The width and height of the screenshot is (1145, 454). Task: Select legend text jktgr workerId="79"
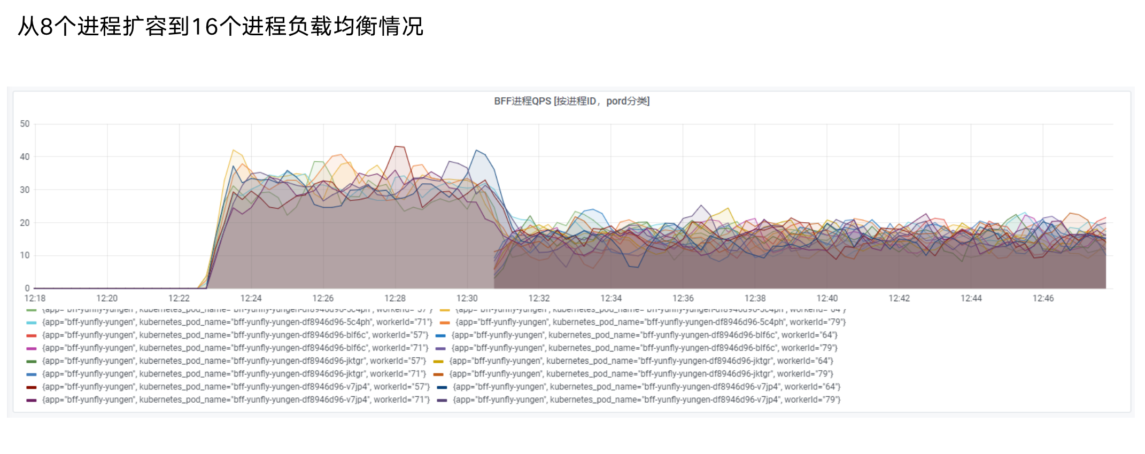[x=641, y=373]
